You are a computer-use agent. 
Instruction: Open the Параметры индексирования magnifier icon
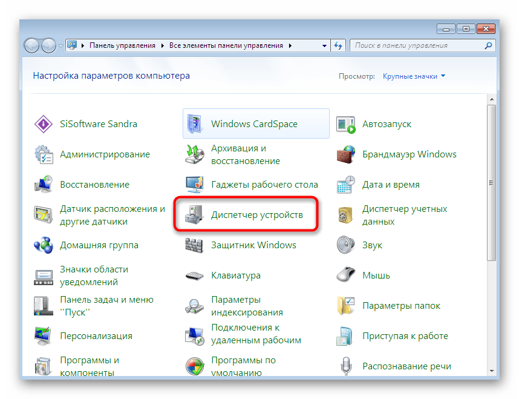[195, 306]
